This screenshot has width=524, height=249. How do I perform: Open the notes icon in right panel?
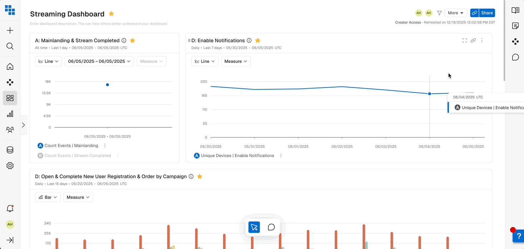tap(515, 26)
